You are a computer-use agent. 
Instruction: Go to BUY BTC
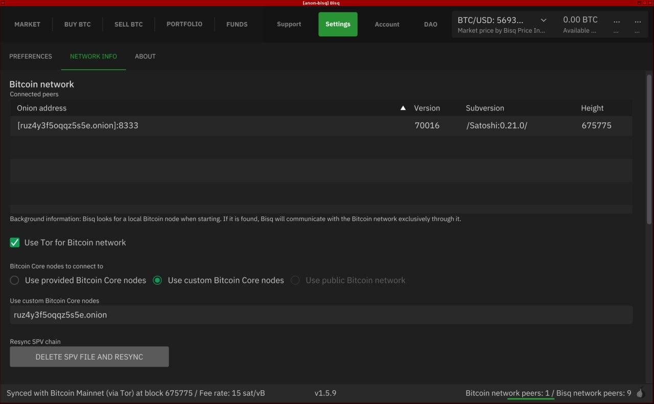coord(78,24)
